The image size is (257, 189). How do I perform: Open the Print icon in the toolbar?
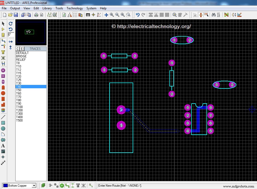point(36,15)
